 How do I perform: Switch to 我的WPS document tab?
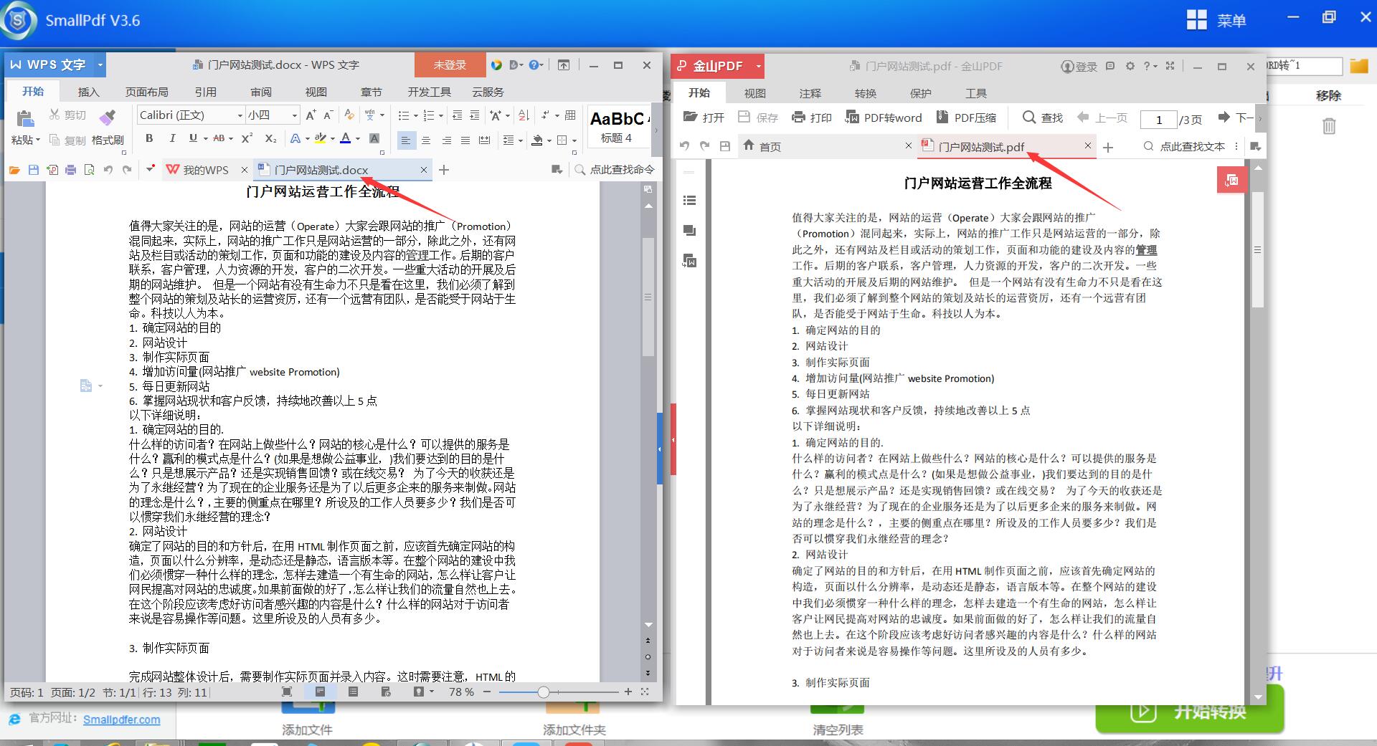[x=205, y=170]
